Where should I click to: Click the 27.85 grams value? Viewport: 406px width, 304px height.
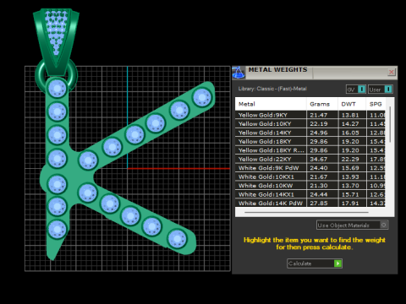(319, 203)
